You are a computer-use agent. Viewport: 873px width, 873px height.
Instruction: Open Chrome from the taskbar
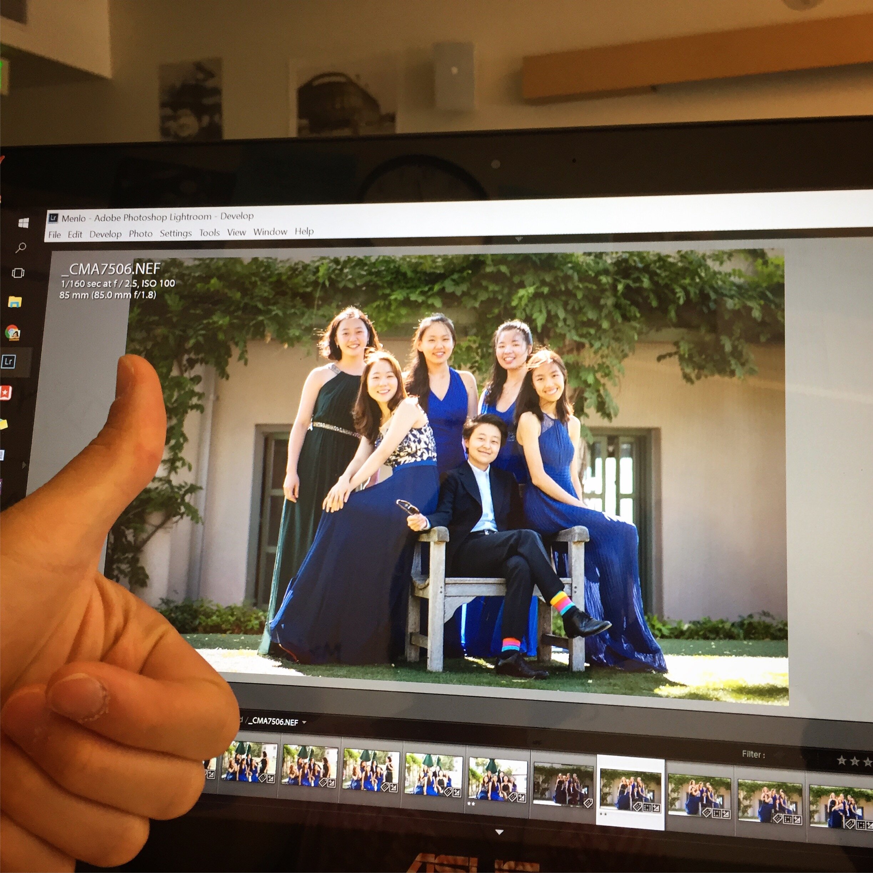(12, 333)
